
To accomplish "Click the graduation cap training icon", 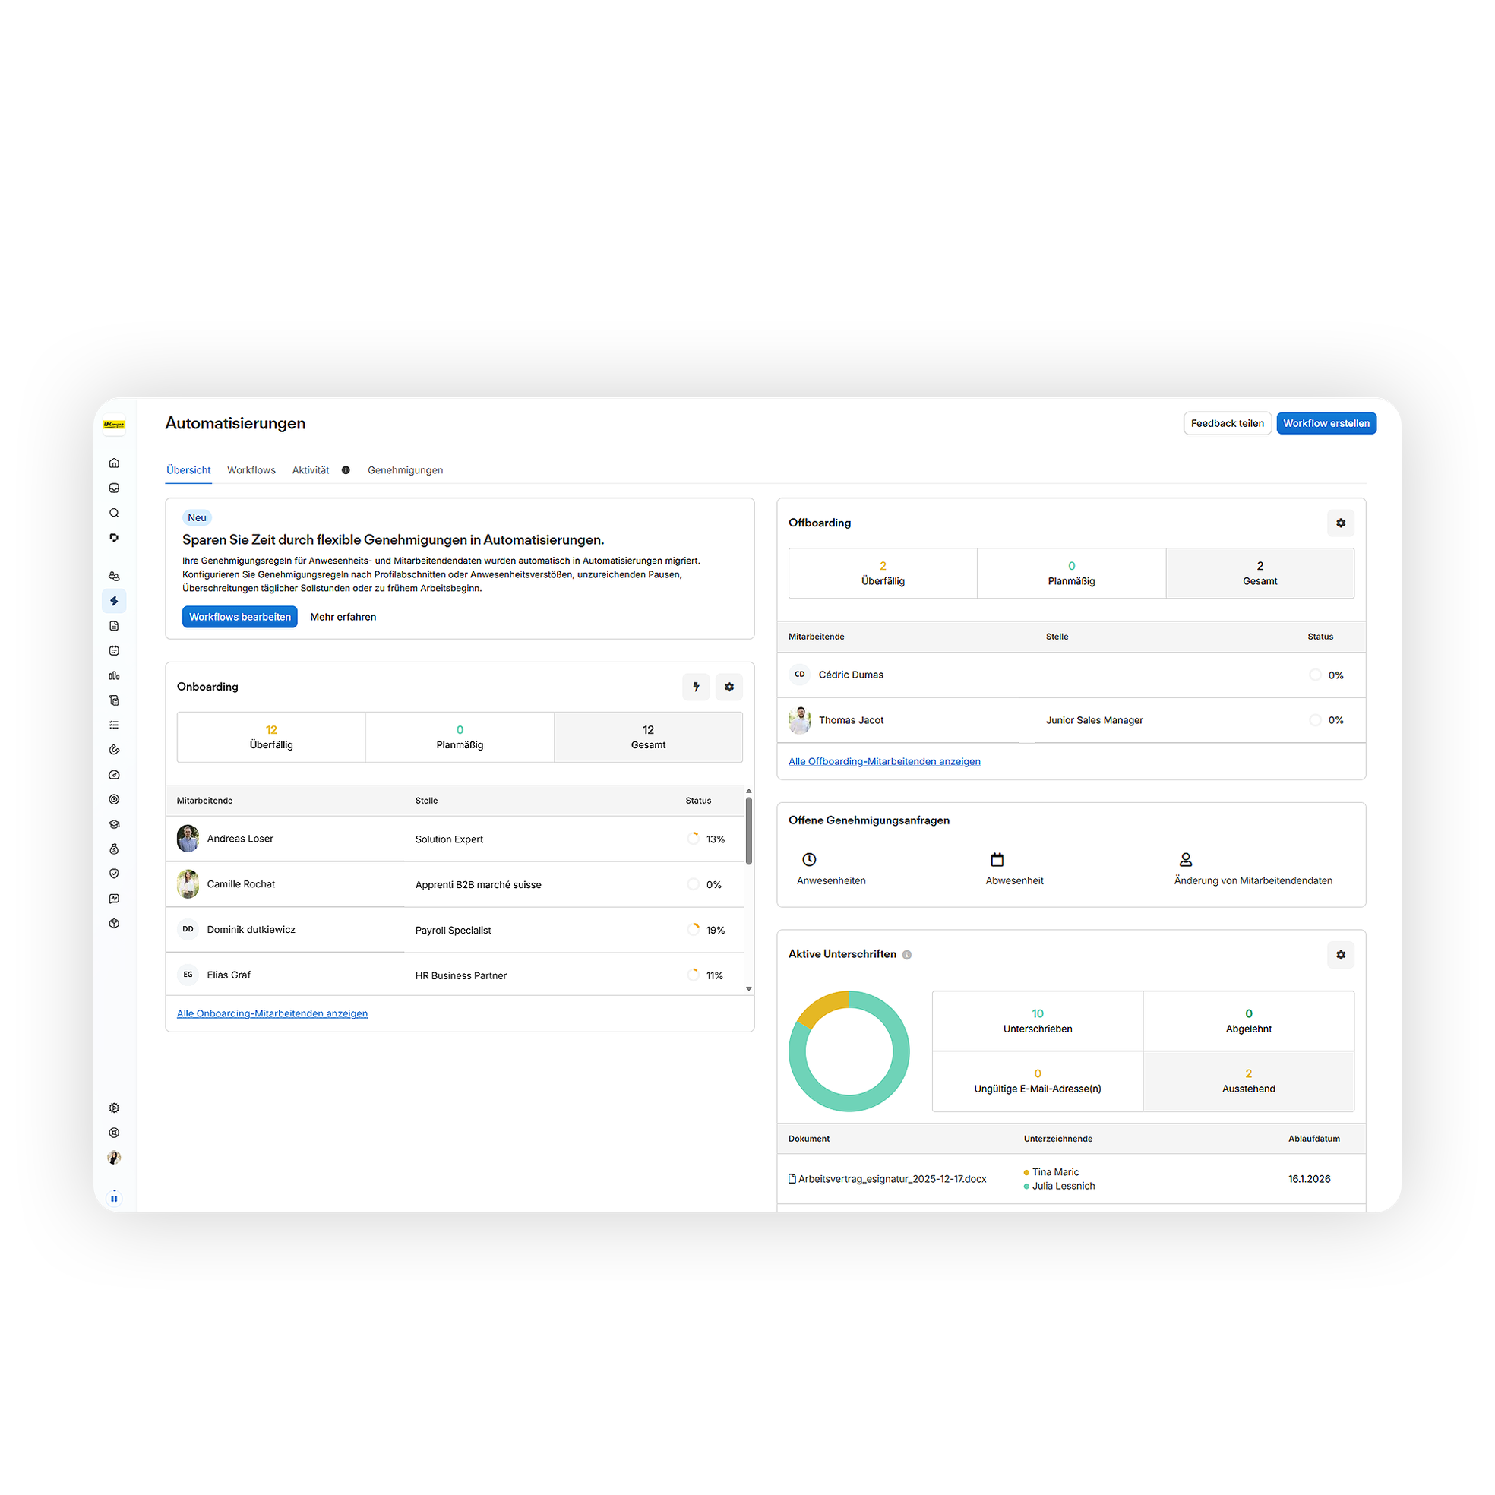I will 114,824.
